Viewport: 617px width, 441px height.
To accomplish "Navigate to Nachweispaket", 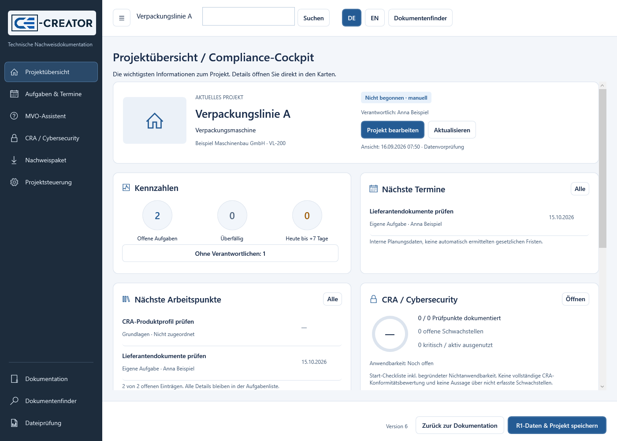I will pos(51,160).
